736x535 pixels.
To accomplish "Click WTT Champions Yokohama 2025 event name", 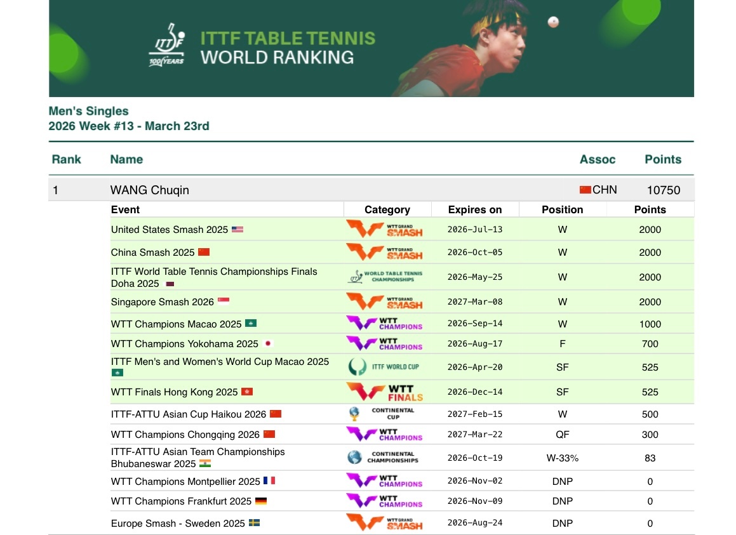I will 184,343.
